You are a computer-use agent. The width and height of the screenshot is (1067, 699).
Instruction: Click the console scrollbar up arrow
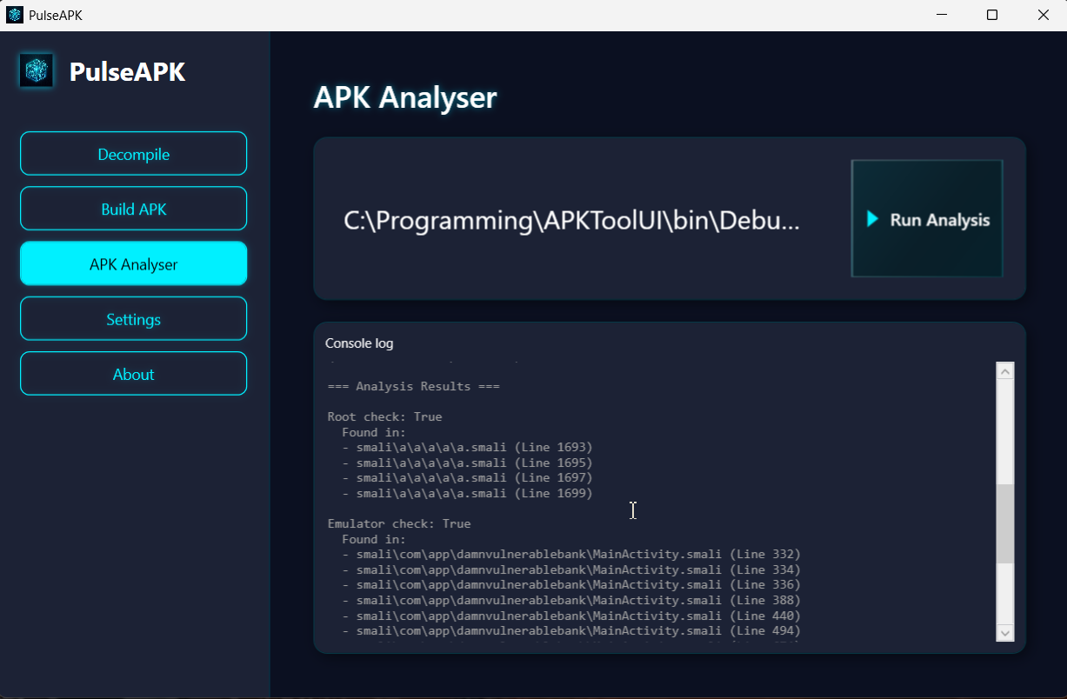coord(1005,371)
